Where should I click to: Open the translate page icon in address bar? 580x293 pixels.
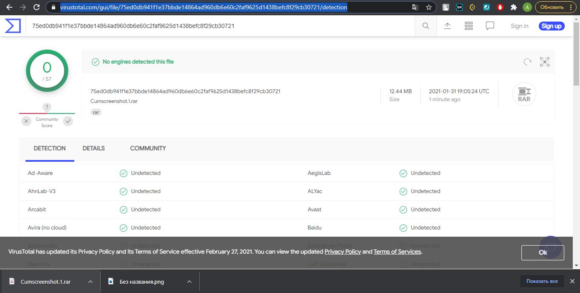(415, 7)
